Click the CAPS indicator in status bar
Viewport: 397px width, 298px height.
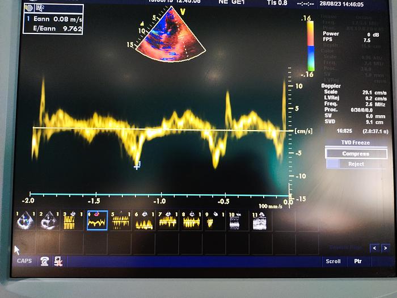24,261
